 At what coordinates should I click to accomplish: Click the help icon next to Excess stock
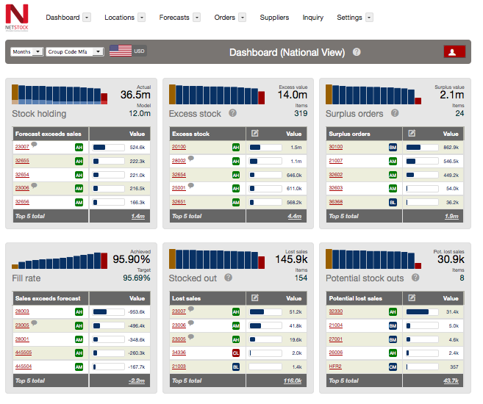(x=232, y=113)
